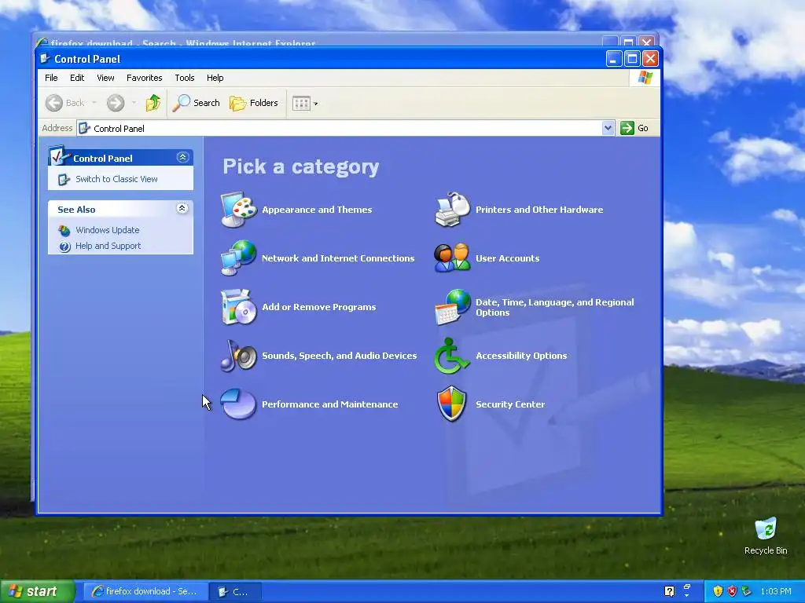Open the Edit menu
The height and width of the screenshot is (603, 805).
pyautogui.click(x=77, y=78)
